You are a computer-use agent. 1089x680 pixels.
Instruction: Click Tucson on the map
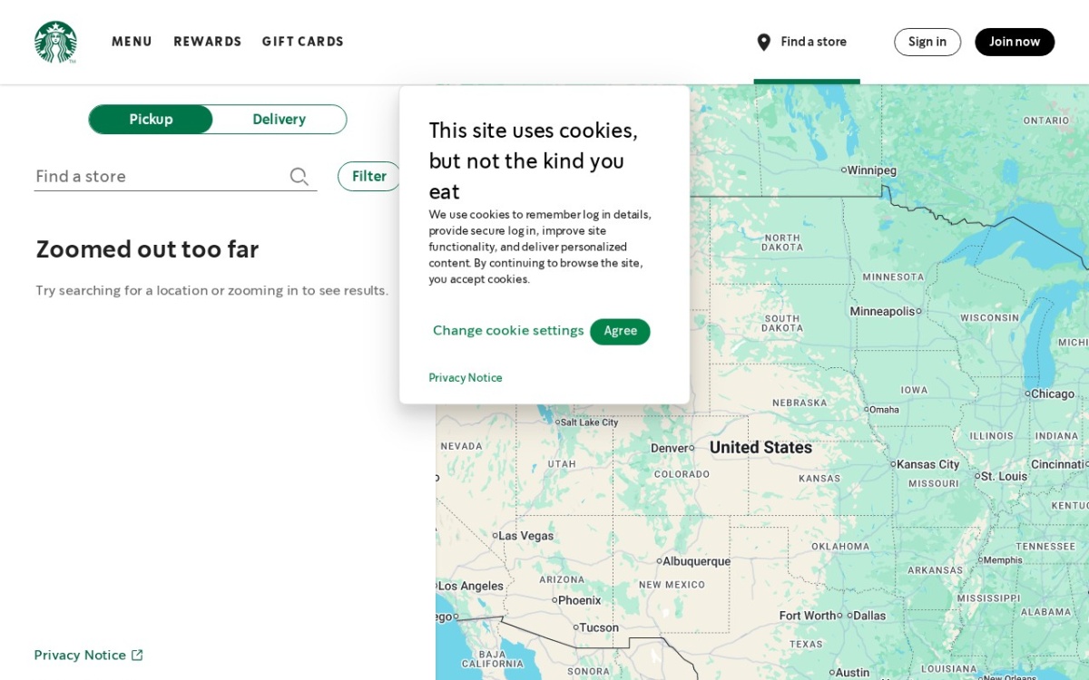point(598,627)
